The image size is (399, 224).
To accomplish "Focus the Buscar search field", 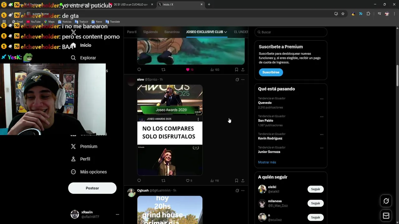I will (x=291, y=32).
